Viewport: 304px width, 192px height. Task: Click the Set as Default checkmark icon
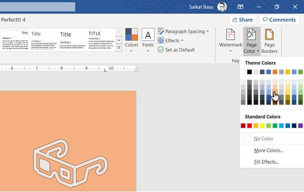click(x=160, y=50)
